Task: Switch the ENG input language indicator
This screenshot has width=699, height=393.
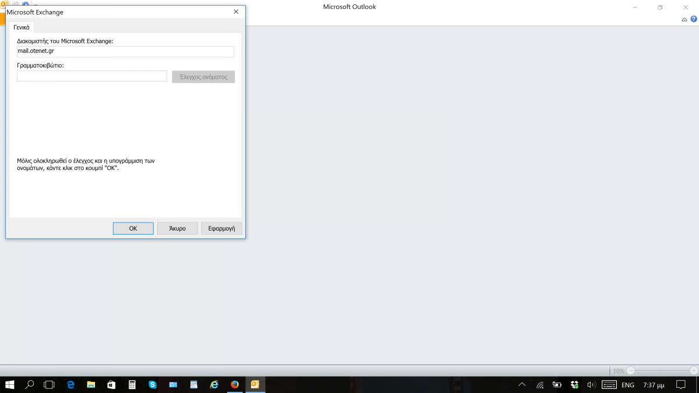Action: 628,385
